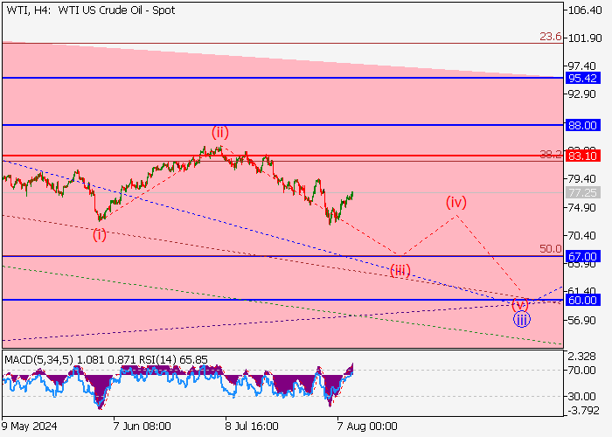Image resolution: width=612 pixels, height=437 pixels.
Task: Click the 67.00 blue price level label
Action: 583,256
